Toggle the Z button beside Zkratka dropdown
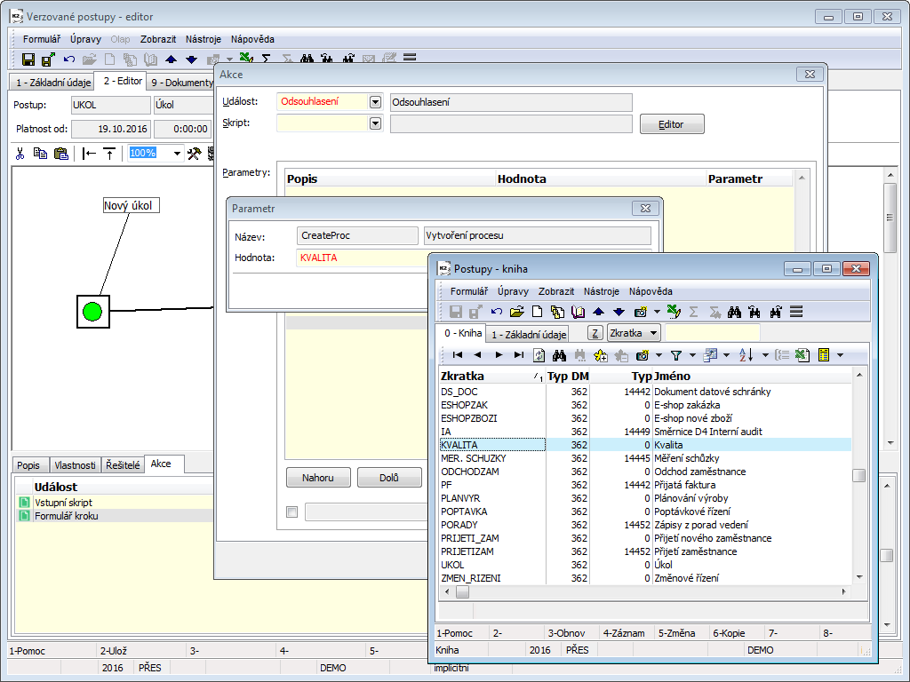 [595, 333]
